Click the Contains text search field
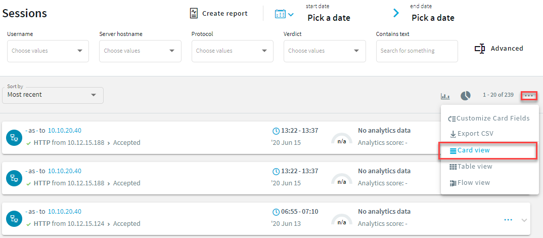The height and width of the screenshot is (238, 543). pyautogui.click(x=417, y=51)
